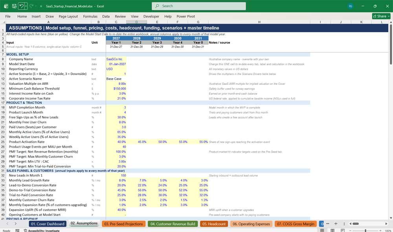This screenshot has height=232, width=393.
Task: Undo the last action
Action: [22, 6]
